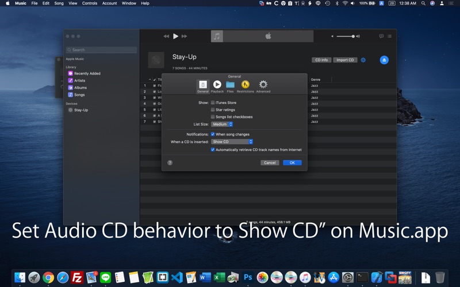Open the Restrictions preferences tab
Screen dimensions: 460x287
coord(246,87)
